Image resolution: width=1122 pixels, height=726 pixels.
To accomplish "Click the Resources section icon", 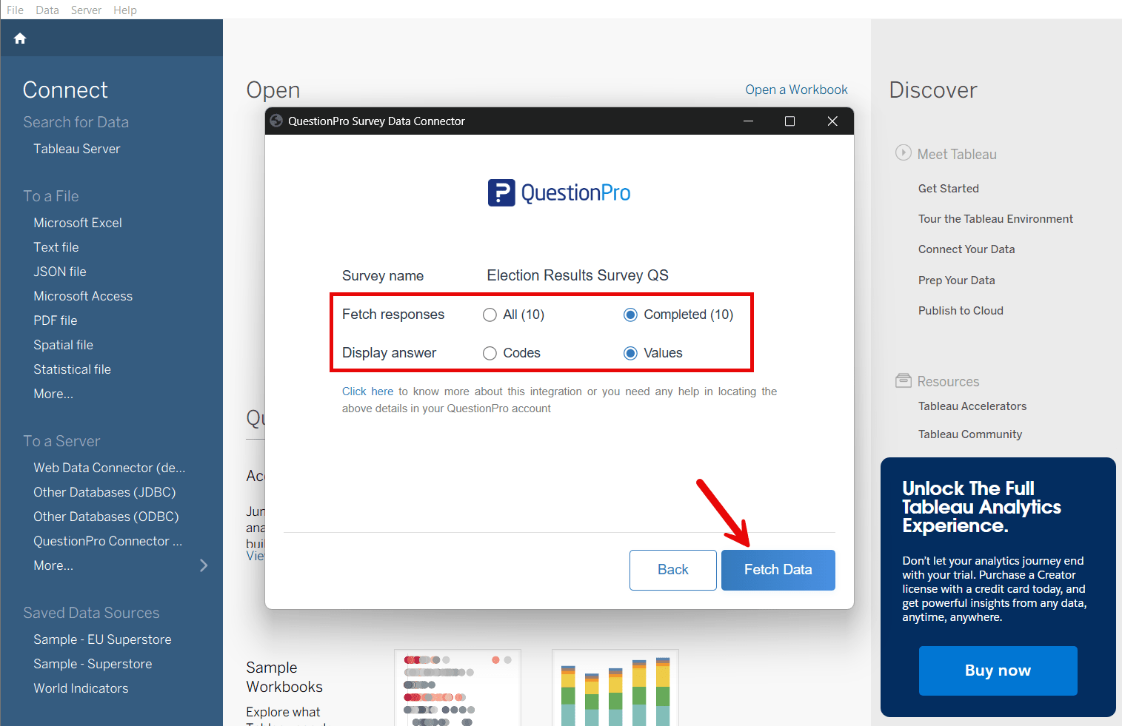I will coord(904,380).
